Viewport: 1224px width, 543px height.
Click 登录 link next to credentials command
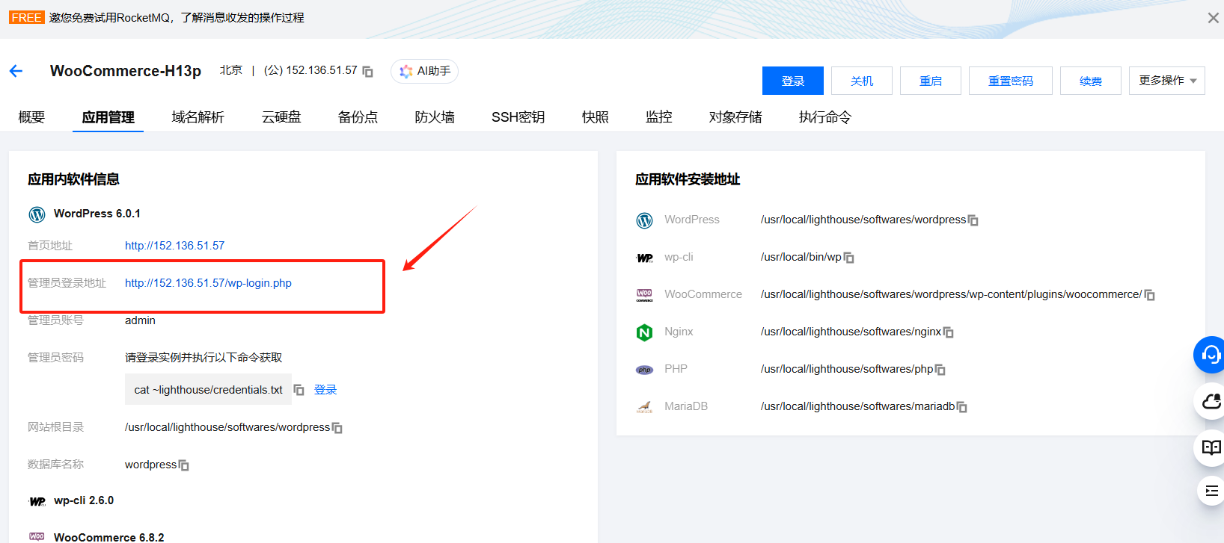pos(325,390)
